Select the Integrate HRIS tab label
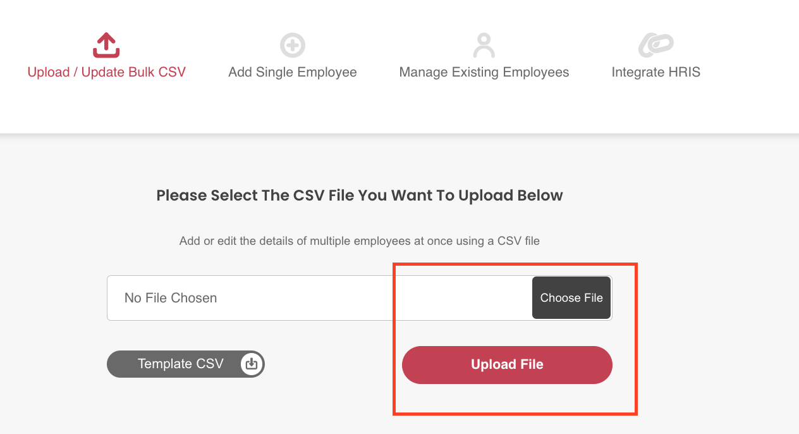 (656, 72)
